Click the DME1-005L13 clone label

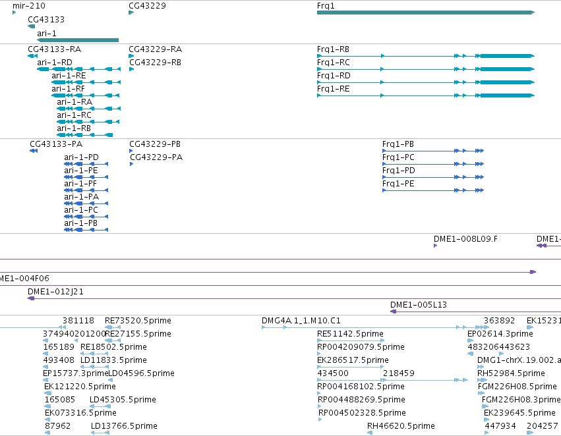click(x=418, y=305)
